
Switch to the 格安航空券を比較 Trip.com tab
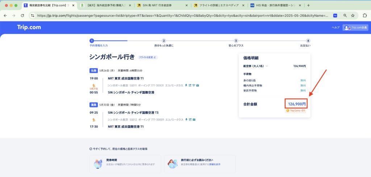(49, 5)
